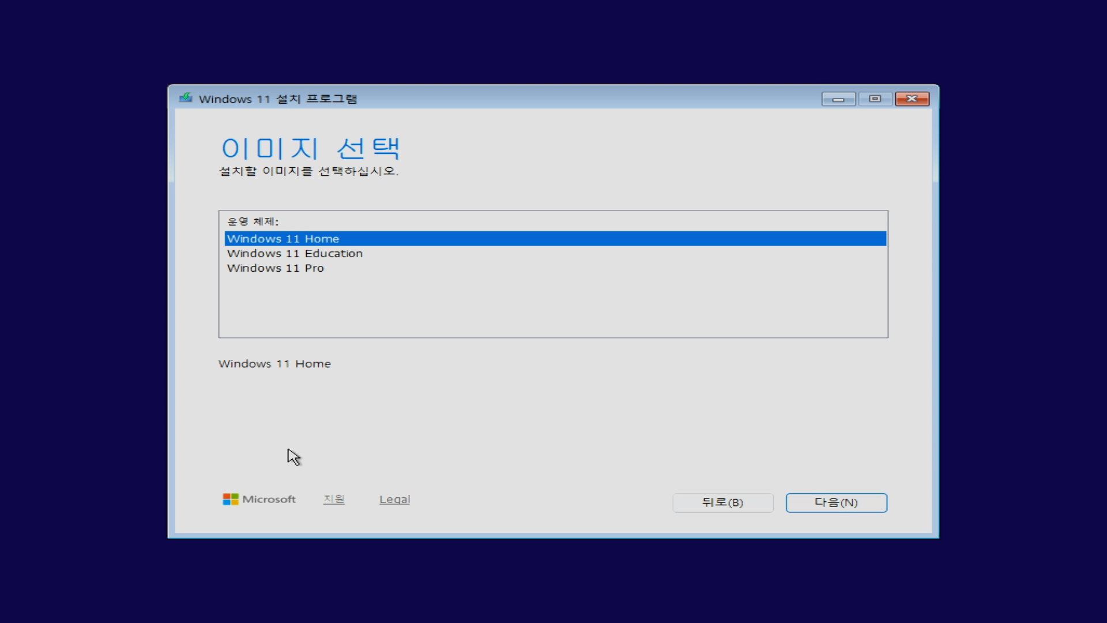1107x623 pixels.
Task: Open the Legal link
Action: tap(394, 500)
